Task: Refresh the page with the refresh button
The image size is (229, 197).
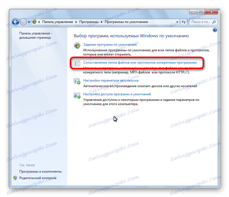Action: 184,22
